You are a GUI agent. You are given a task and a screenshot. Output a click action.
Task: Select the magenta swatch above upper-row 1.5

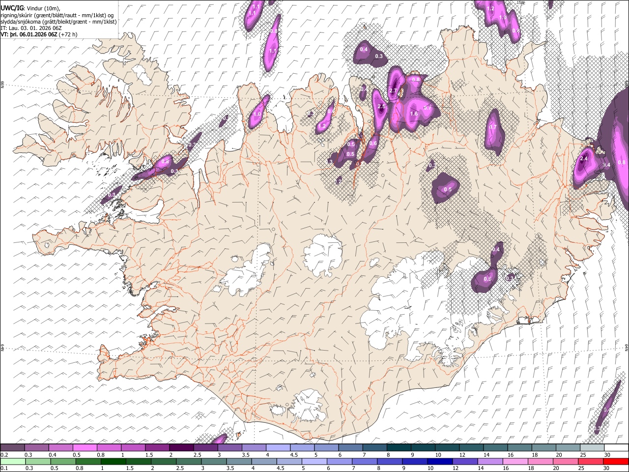click(157, 447)
